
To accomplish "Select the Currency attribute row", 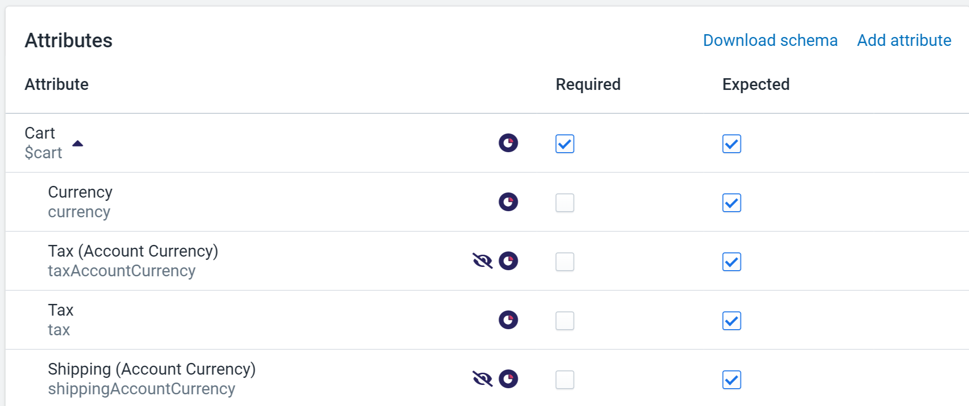I will pos(487,202).
